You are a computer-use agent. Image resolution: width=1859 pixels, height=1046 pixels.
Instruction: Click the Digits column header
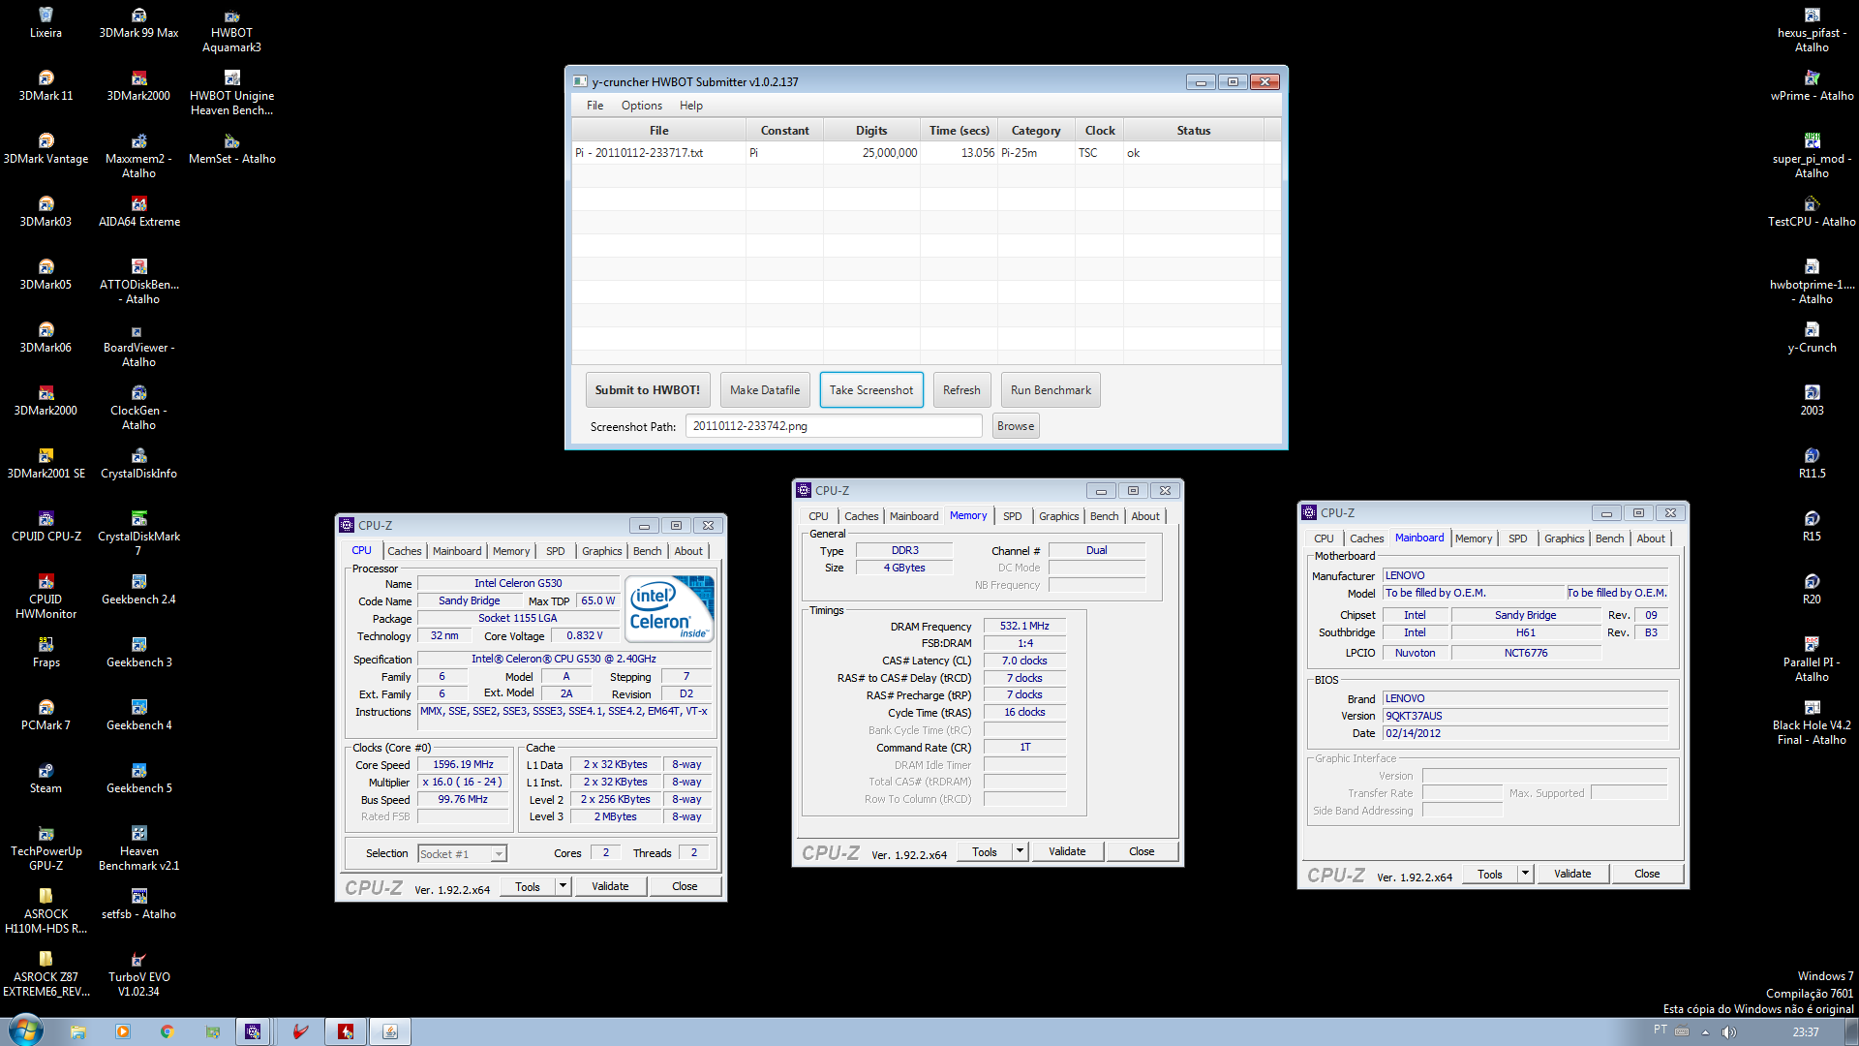(871, 131)
